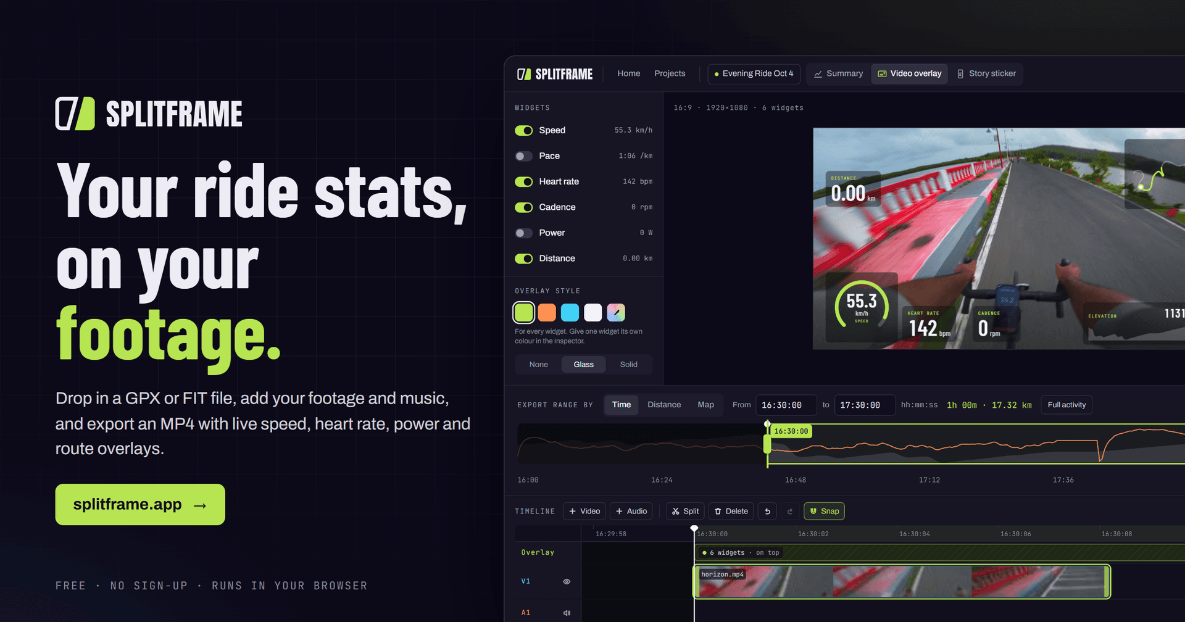Click the Splitframe logo in app header
The width and height of the screenshot is (1185, 622).
coord(554,74)
